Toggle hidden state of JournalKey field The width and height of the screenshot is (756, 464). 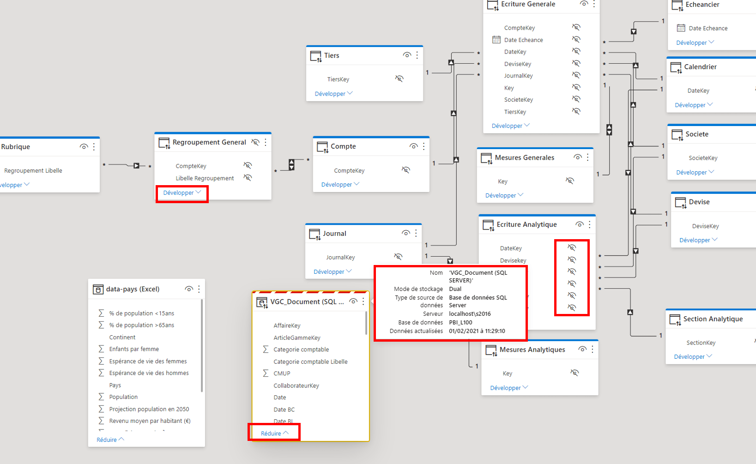click(398, 257)
